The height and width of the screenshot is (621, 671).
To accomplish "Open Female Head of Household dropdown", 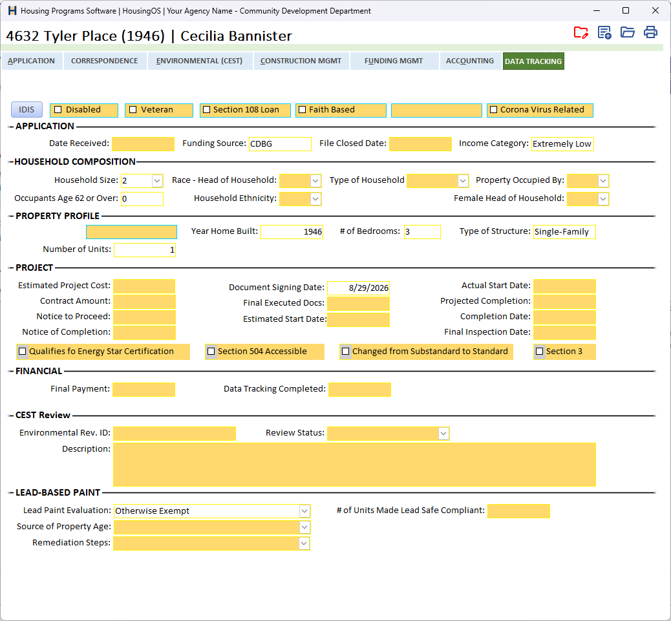I will [603, 199].
